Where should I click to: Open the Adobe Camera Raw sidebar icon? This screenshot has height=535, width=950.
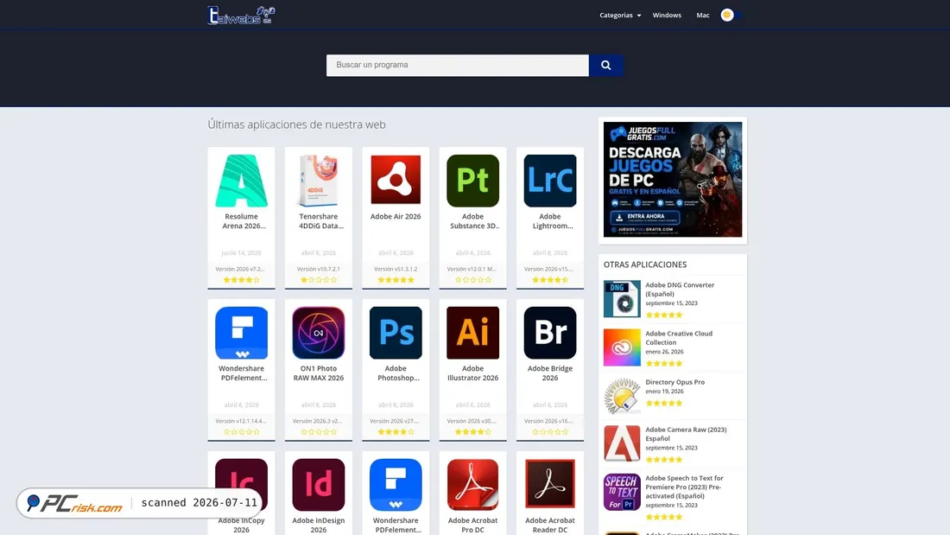pos(622,443)
